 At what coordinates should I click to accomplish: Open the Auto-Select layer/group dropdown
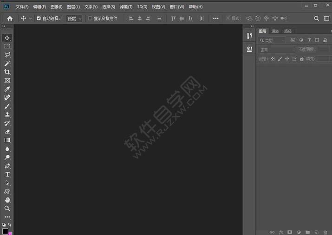74,19
